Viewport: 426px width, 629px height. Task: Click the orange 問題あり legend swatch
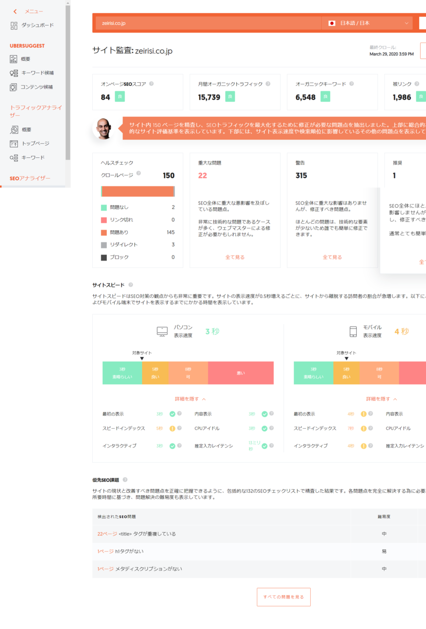pyautogui.click(x=104, y=232)
